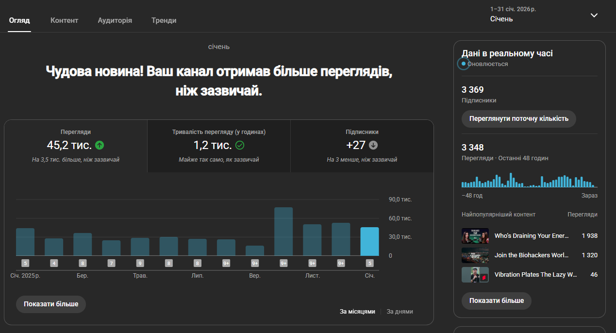Switch chart view to За місяцями
616x333 pixels.
pos(357,312)
